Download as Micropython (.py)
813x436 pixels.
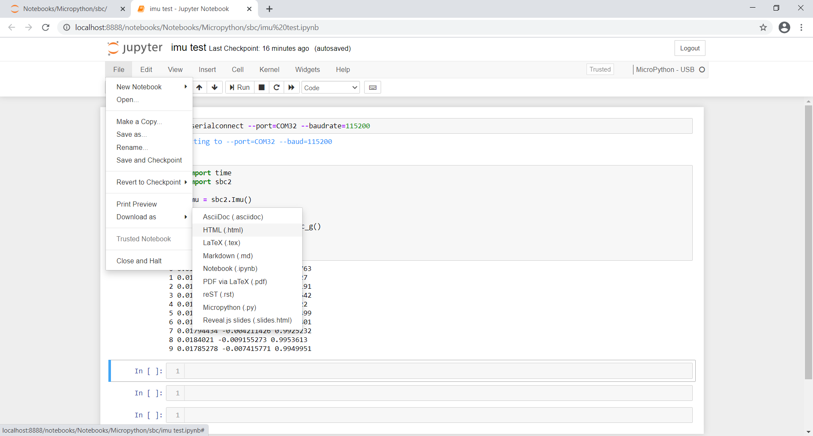tap(247, 307)
